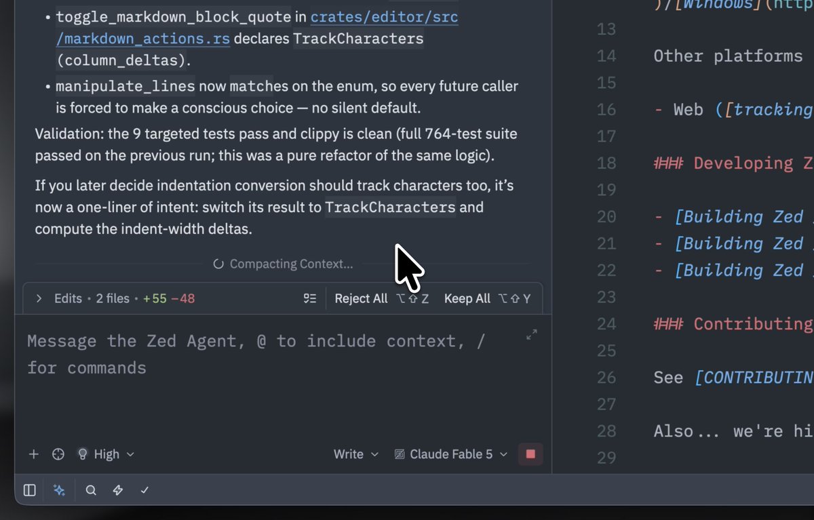The image size is (814, 520).
Task: Click the See CONTRIBUTIN line text
Action: coord(733,378)
